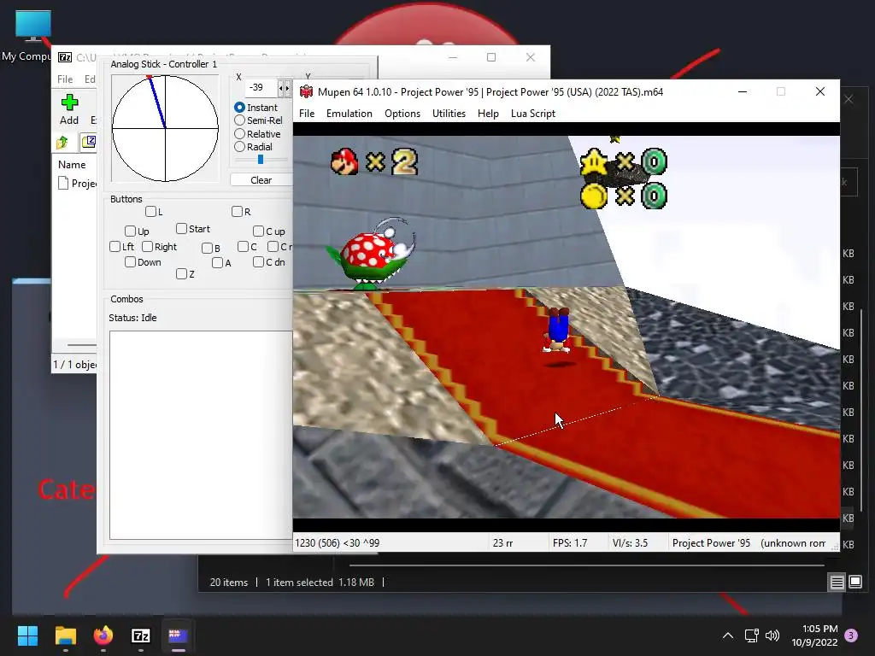The image size is (875, 656).
Task: Click "1 item selected 1.18 MB" text
Action: [320, 583]
